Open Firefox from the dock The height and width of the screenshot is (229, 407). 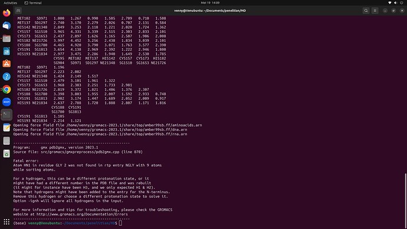tap(6, 13)
